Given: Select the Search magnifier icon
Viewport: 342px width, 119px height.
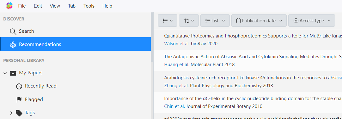Looking at the screenshot, I should [x=13, y=31].
